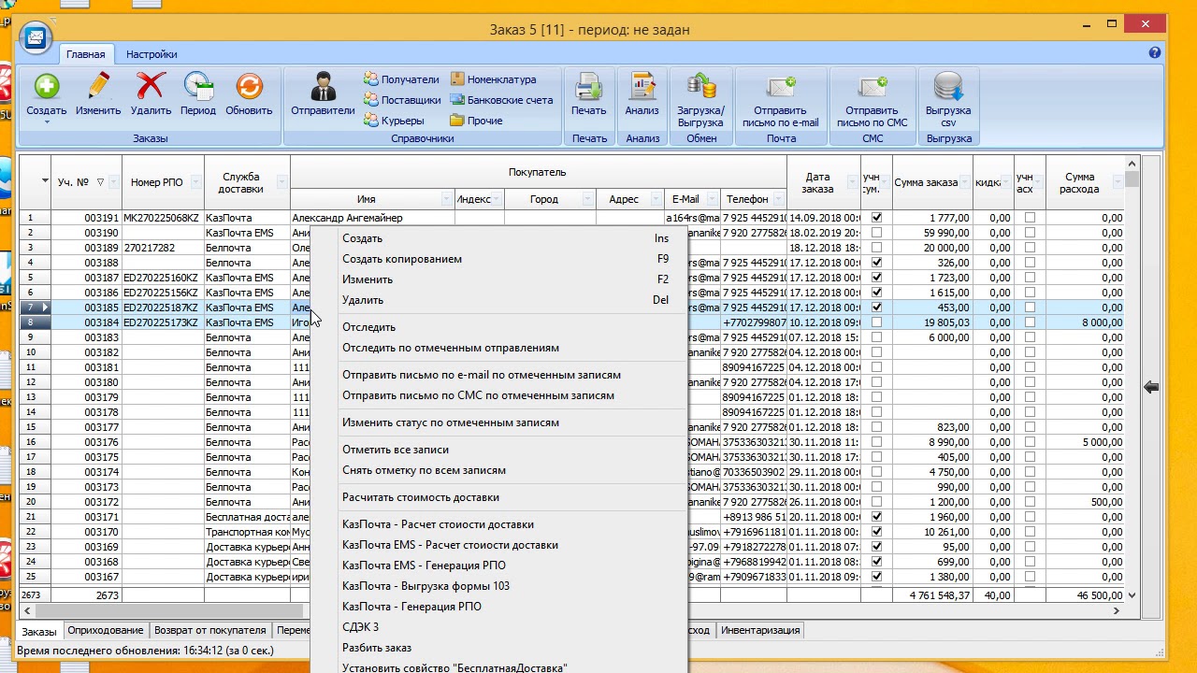
Task: Open Номенклатура directory
Action: 493,79
